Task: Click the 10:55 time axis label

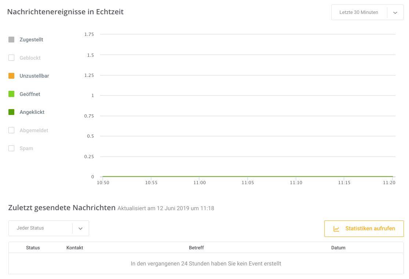Action: pyautogui.click(x=151, y=183)
